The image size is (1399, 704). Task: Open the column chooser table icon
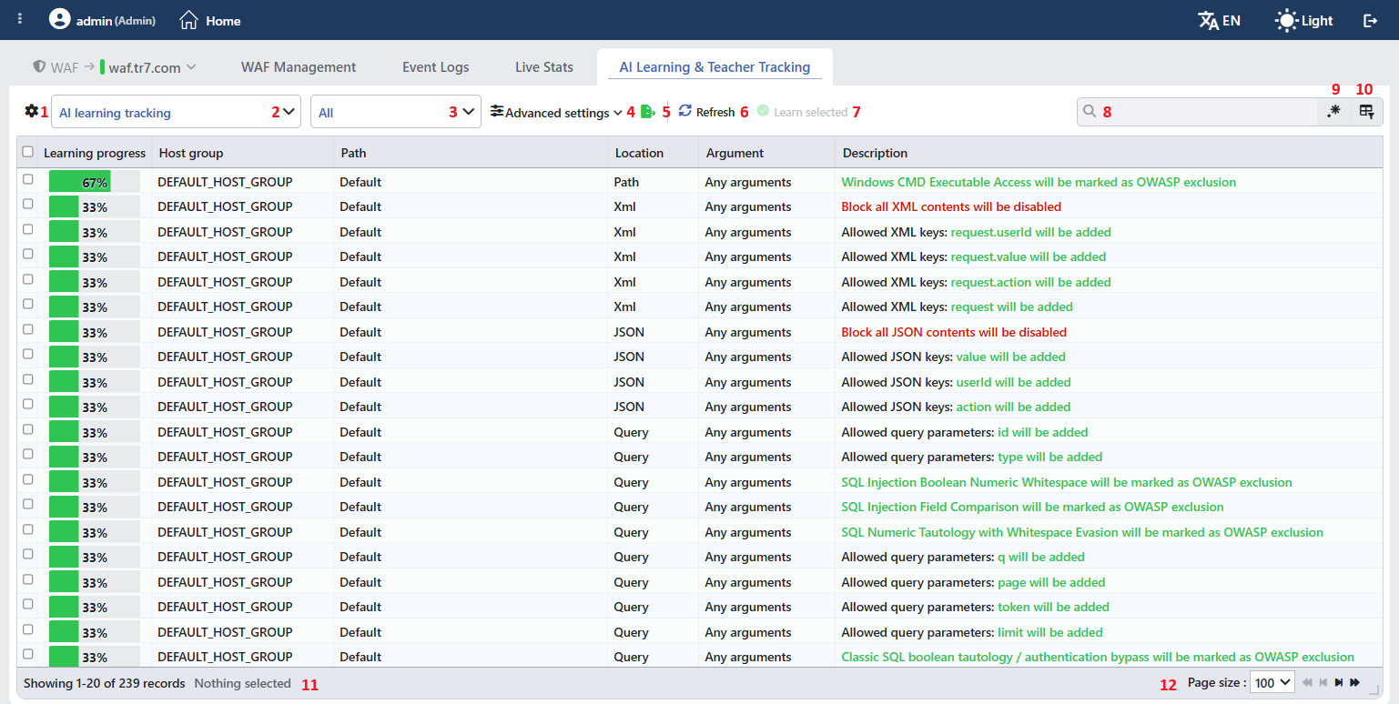click(1366, 111)
